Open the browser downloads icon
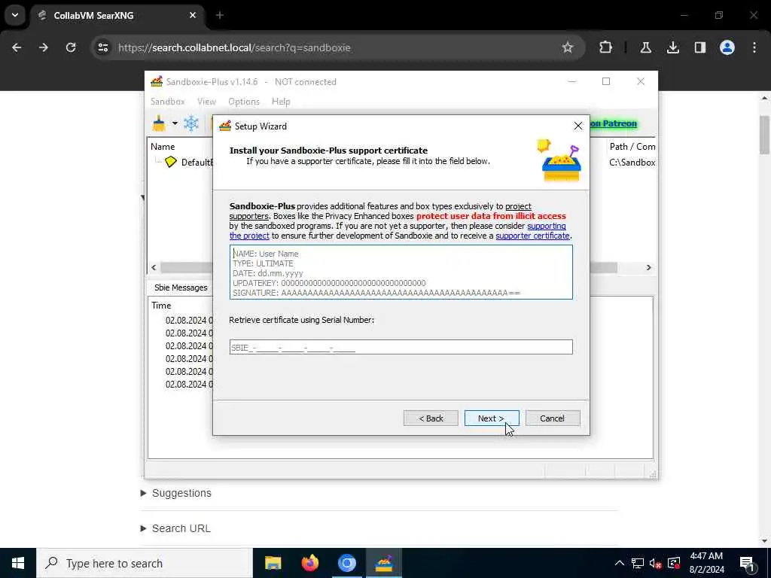 coord(673,47)
